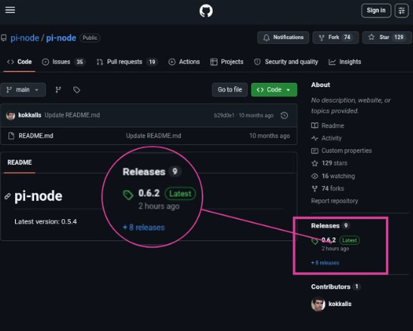
Task: Open the bold pi-node repository link
Action: (x=61, y=38)
